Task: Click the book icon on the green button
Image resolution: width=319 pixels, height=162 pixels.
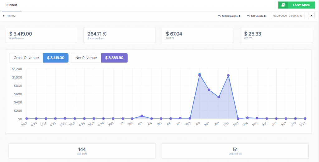Action: (283, 5)
